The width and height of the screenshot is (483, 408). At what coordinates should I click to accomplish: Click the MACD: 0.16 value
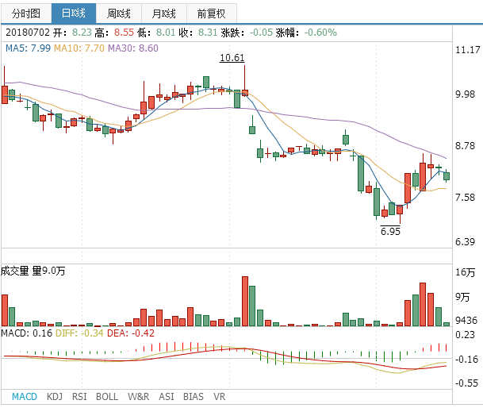(27, 333)
